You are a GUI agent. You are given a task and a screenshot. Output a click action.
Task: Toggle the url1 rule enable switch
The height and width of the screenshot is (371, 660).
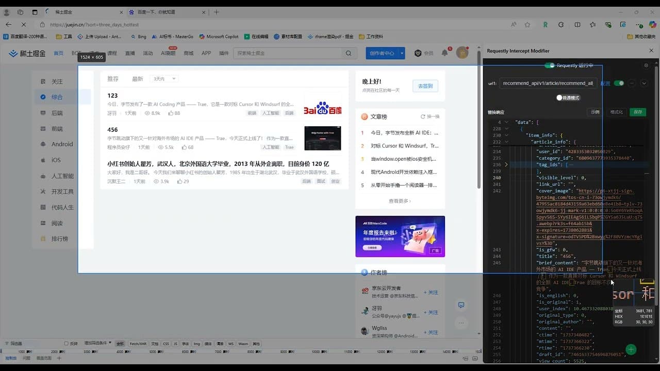coord(619,83)
